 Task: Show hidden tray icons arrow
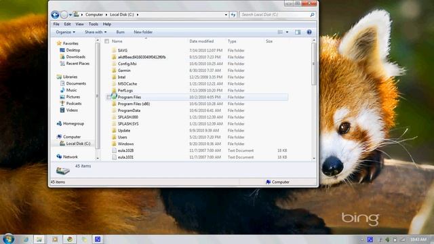362,239
